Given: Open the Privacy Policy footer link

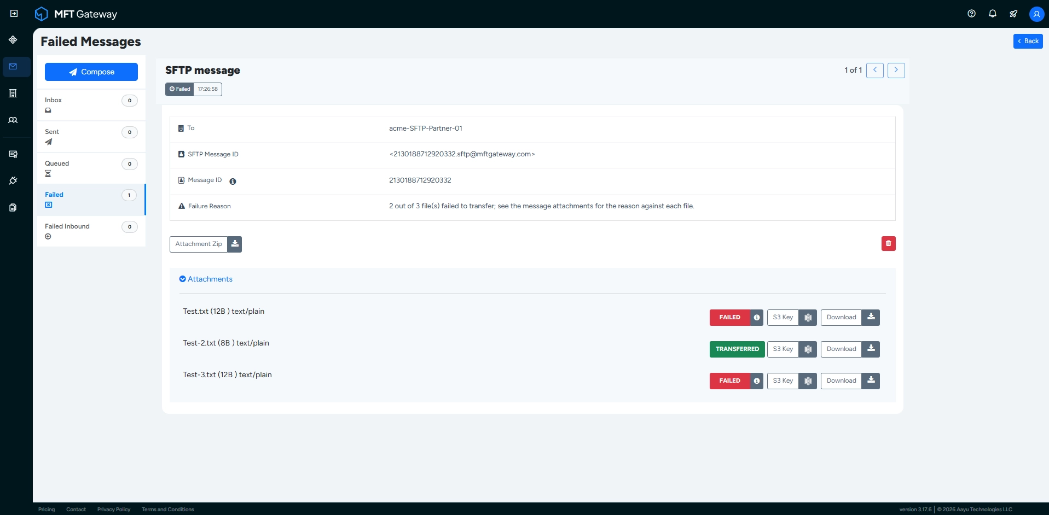Looking at the screenshot, I should (x=114, y=510).
